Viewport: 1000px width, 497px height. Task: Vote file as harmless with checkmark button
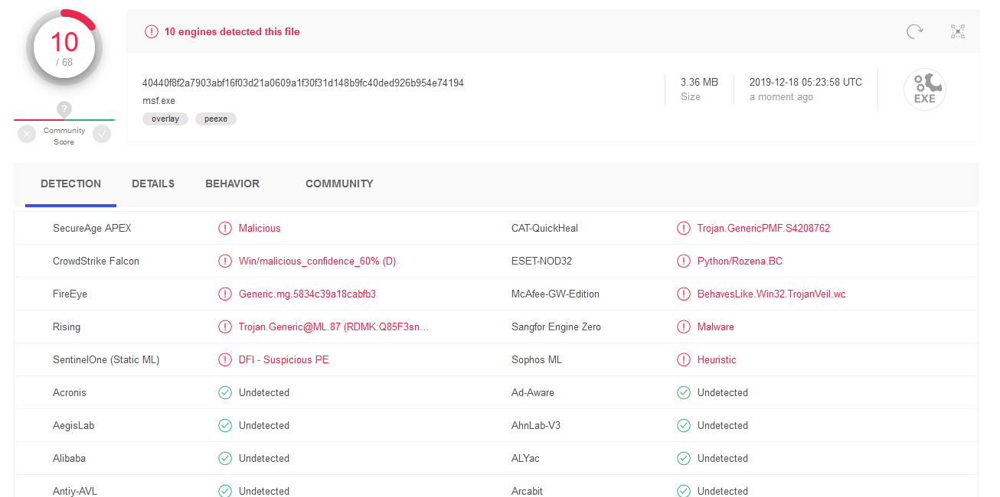[102, 135]
